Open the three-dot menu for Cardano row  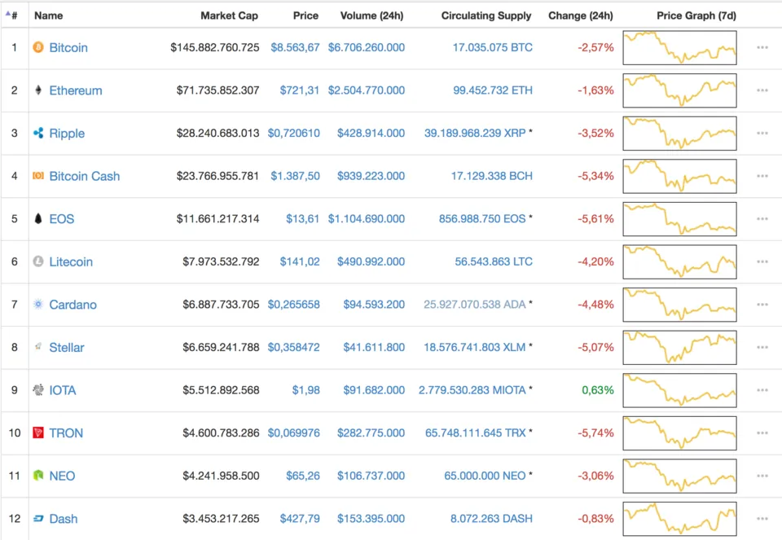point(762,305)
